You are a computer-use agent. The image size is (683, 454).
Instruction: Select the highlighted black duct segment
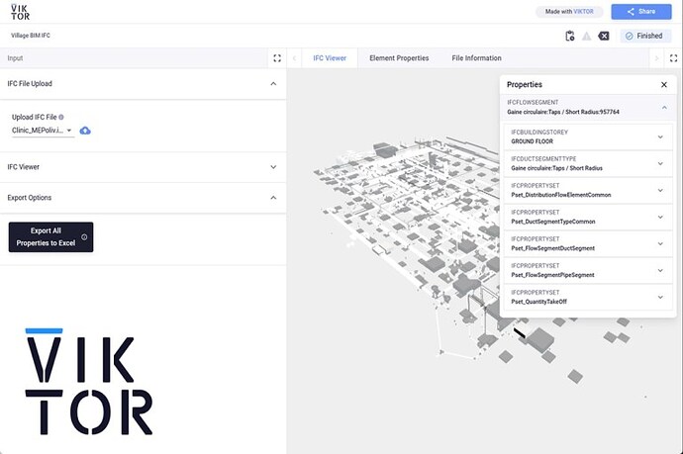(x=520, y=333)
